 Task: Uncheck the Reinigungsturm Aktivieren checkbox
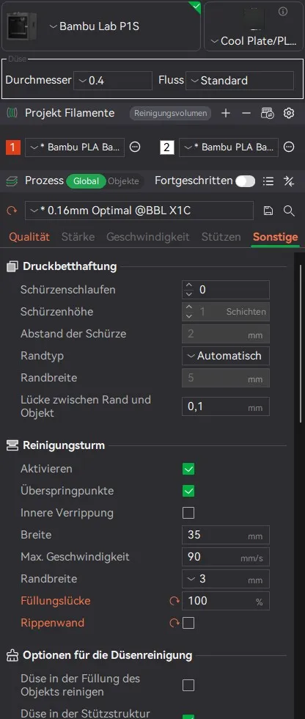click(188, 469)
